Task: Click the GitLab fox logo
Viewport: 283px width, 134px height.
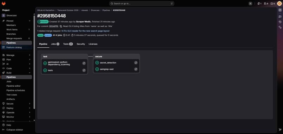Action: tap(4, 4)
